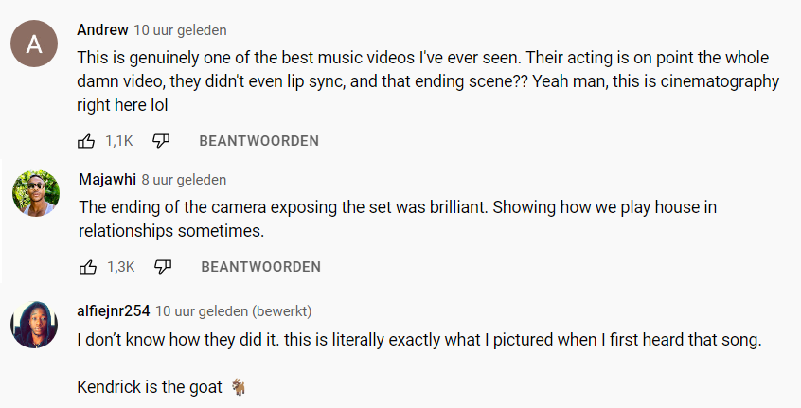This screenshot has height=408, width=801.
Task: Click Andrew's comment text about music videos
Action: (428, 81)
